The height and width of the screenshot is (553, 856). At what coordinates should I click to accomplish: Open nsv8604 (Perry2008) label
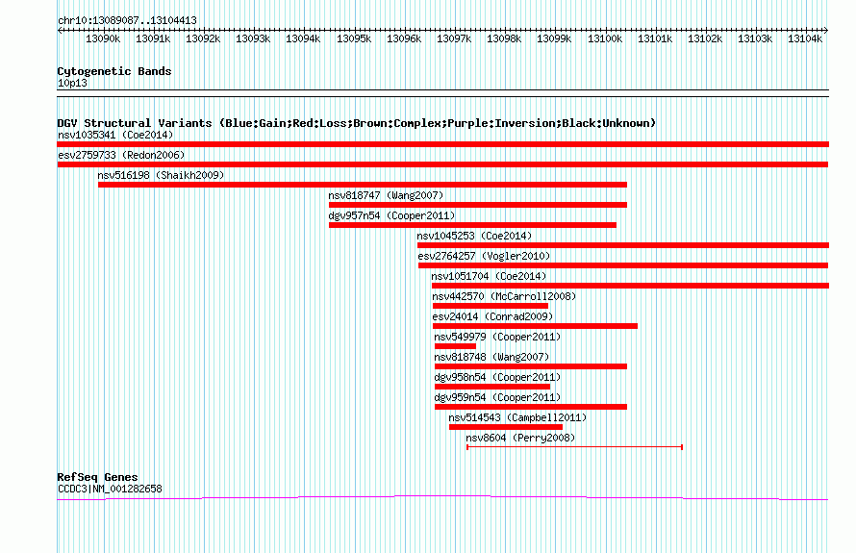point(520,438)
